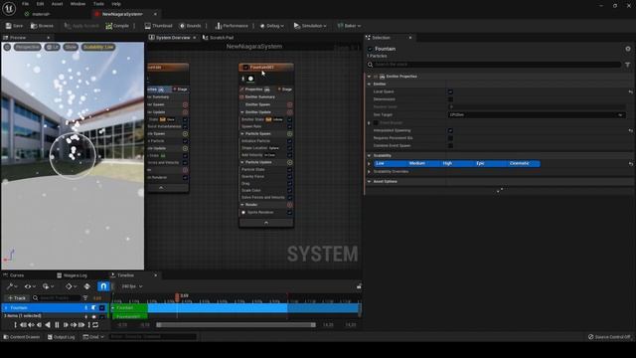636x358 pixels.
Task: Collapse Fountain001 Particle Update group
Action: coord(242,162)
